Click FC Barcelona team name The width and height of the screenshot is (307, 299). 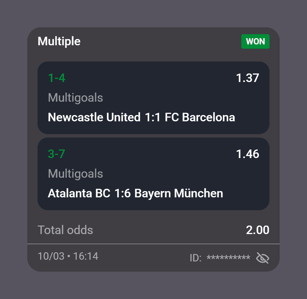(x=200, y=117)
